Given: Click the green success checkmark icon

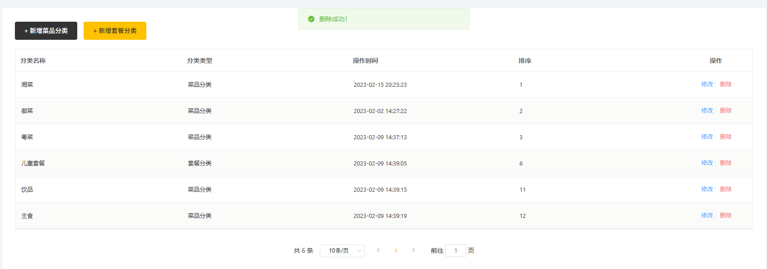Looking at the screenshot, I should (311, 19).
